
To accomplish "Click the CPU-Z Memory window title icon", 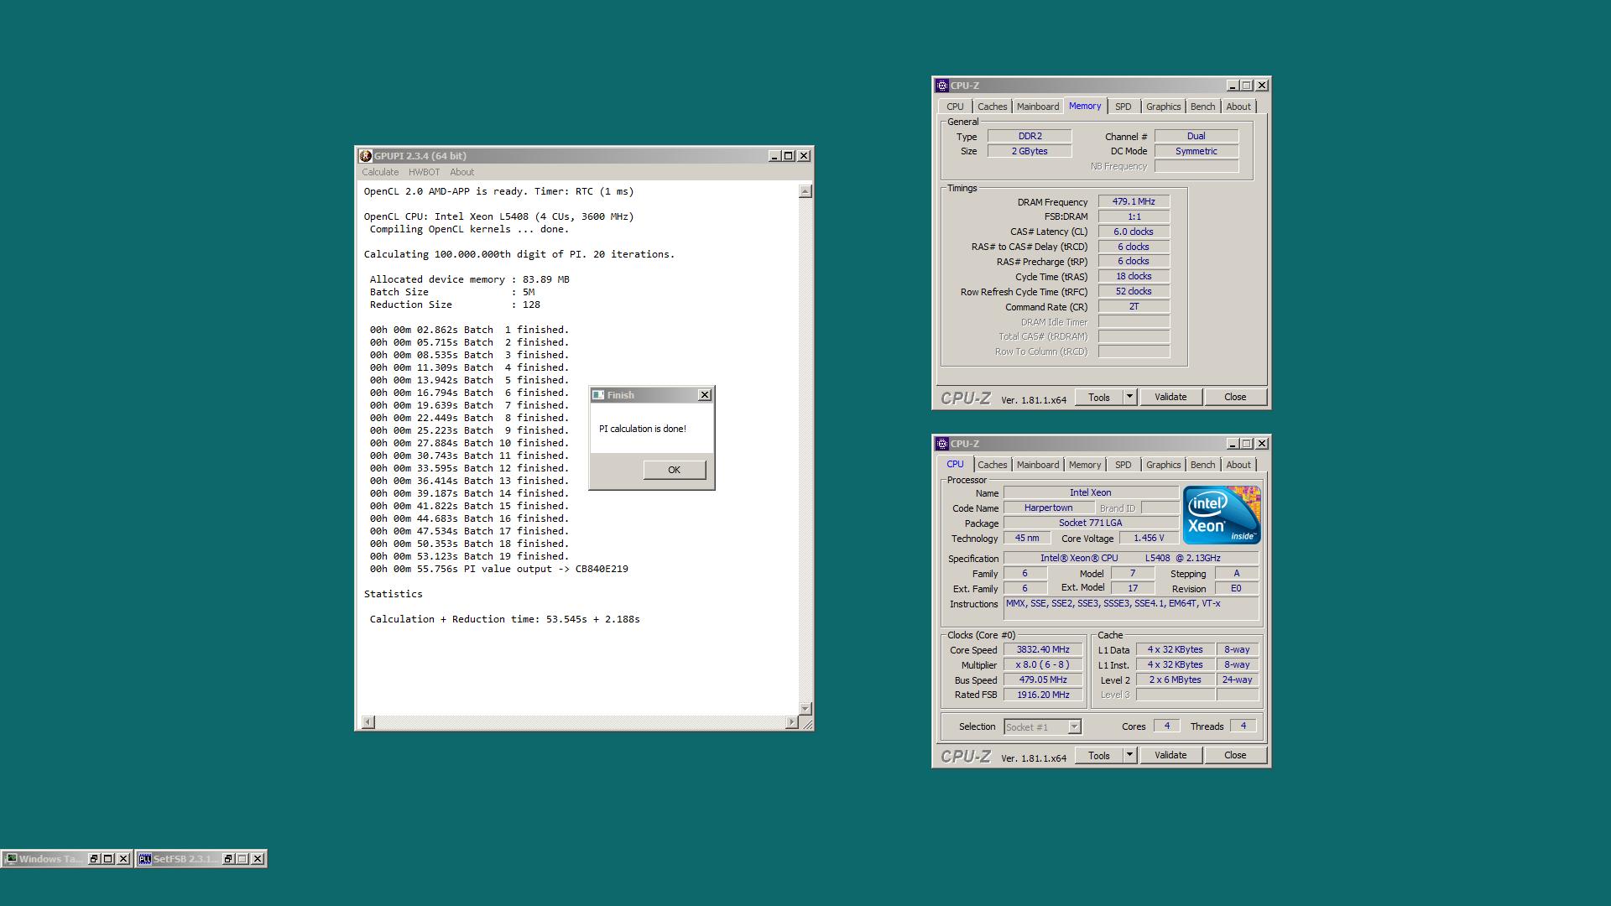I will click(x=942, y=86).
